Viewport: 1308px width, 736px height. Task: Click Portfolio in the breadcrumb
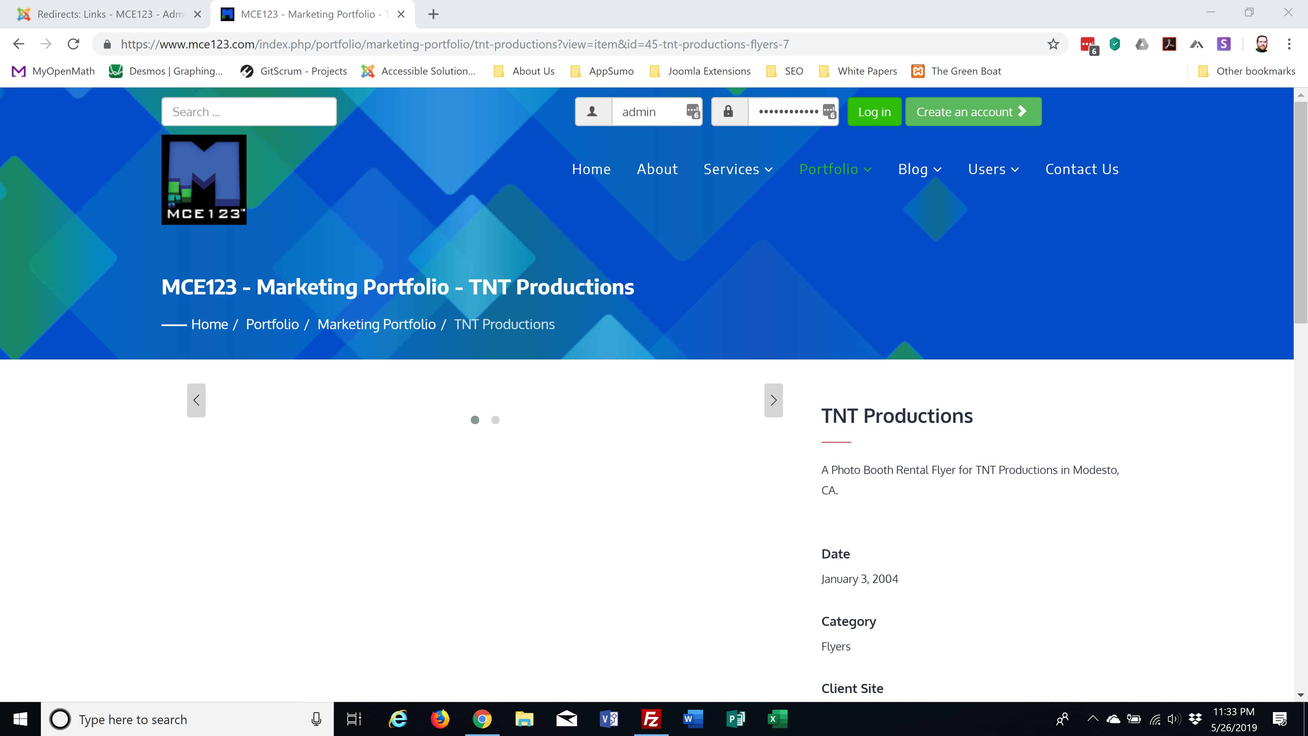tap(272, 324)
